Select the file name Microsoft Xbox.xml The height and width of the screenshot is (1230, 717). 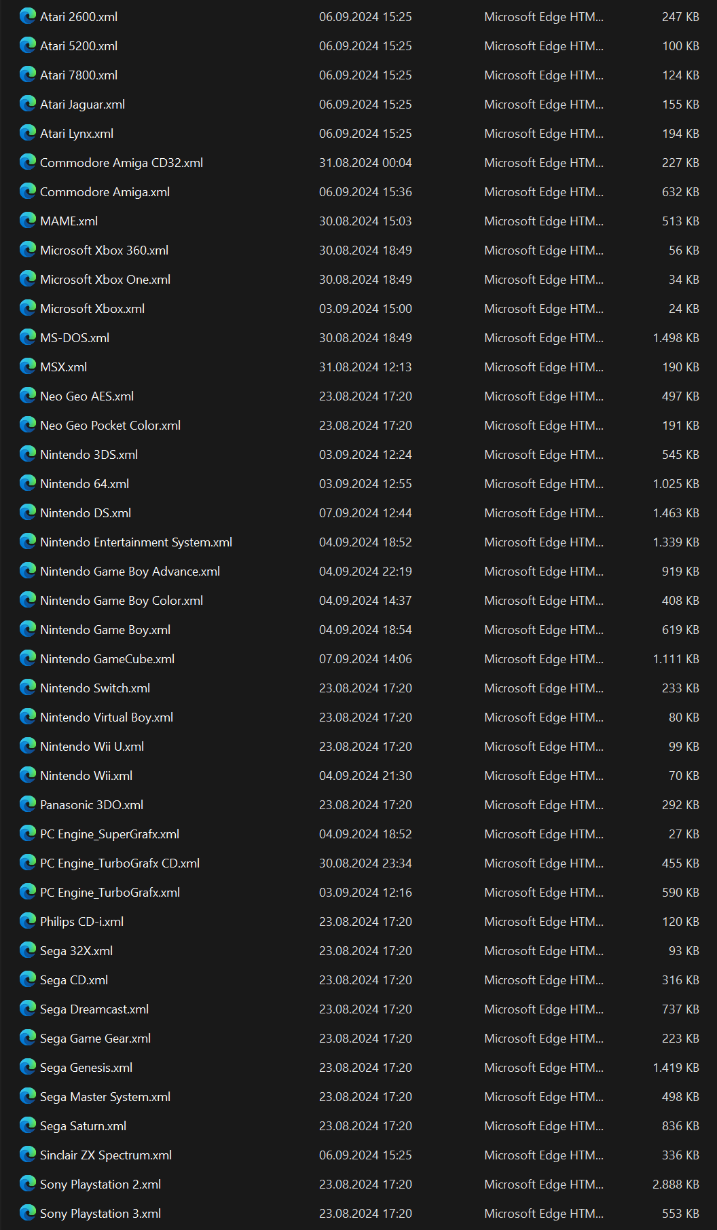(x=92, y=309)
